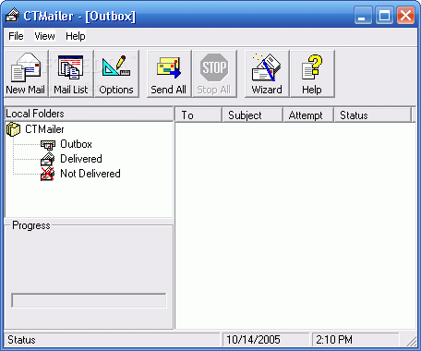Select the Outbox folder label
421x351 pixels.
(x=76, y=144)
